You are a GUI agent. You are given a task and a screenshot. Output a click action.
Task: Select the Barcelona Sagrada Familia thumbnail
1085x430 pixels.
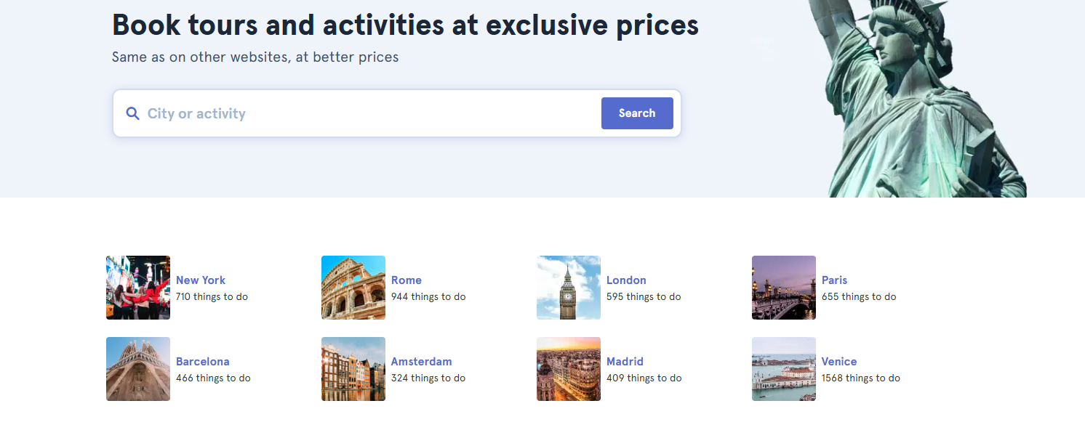(138, 369)
